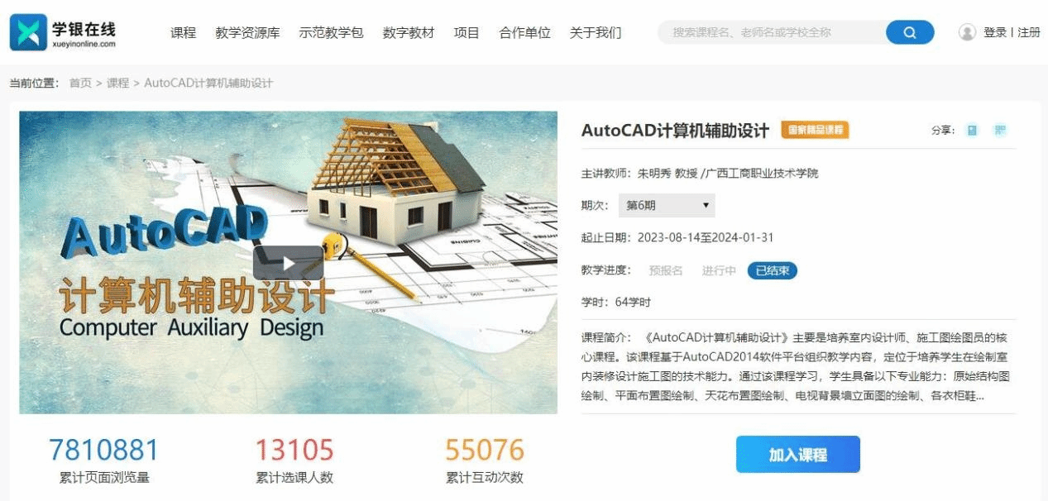This screenshot has width=1048, height=501.
Task: Click the blue search magnifier button
Action: pos(910,32)
